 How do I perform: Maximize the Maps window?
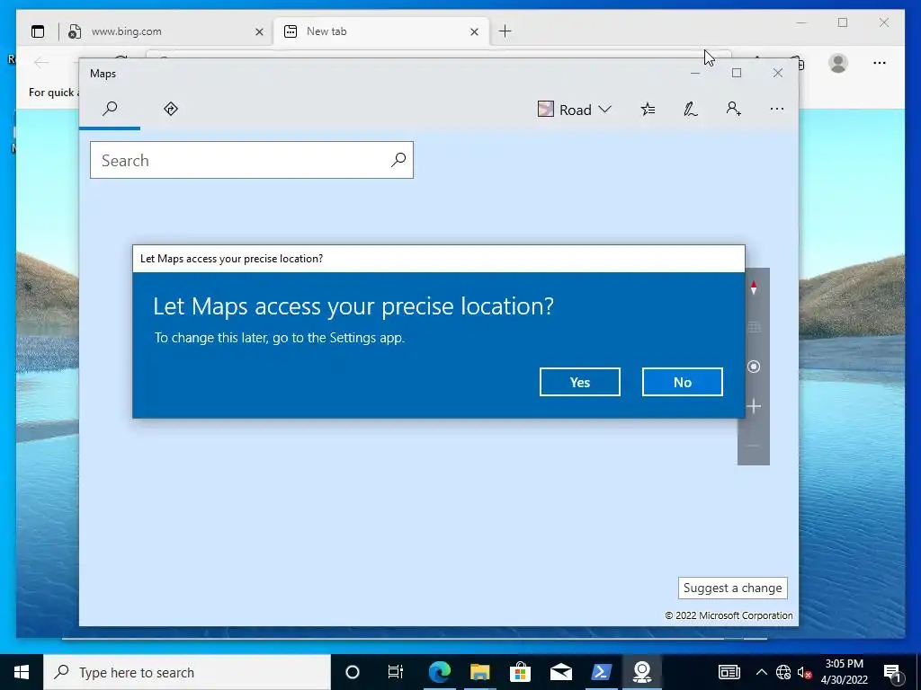coord(737,73)
